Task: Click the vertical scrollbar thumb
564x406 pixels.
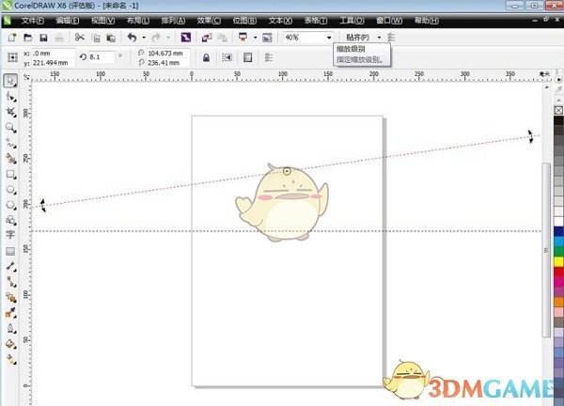Action: point(546,250)
